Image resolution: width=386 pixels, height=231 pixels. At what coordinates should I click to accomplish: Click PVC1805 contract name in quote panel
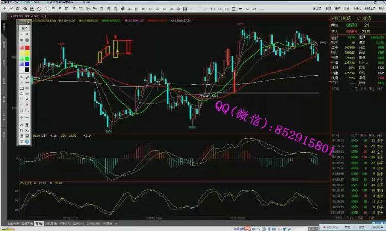340,18
